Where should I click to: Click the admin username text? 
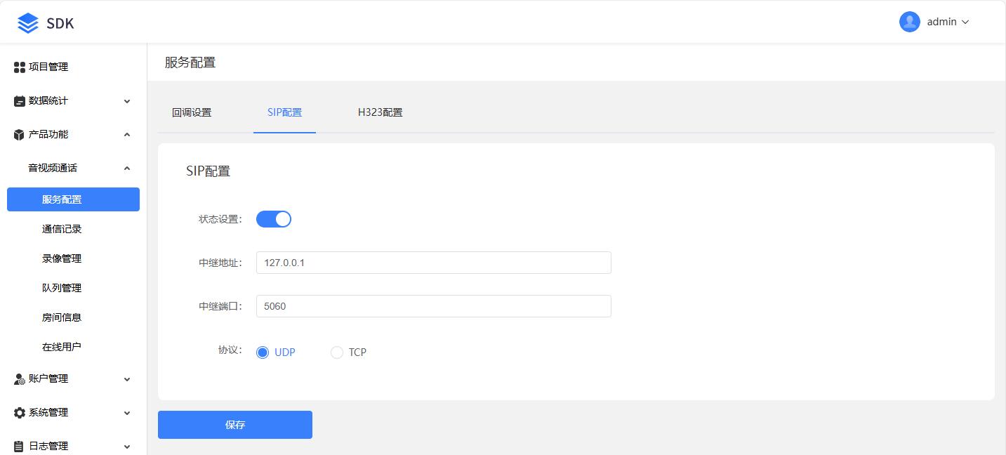coord(942,22)
